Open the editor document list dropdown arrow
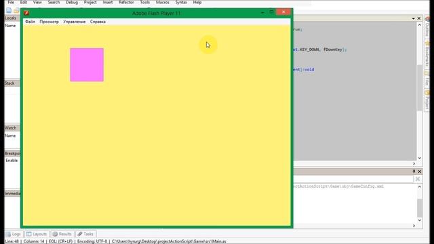 coord(413,18)
